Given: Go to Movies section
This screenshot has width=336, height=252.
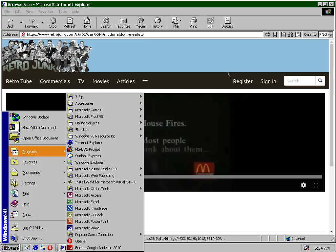Looking at the screenshot, I should pos(101,81).
